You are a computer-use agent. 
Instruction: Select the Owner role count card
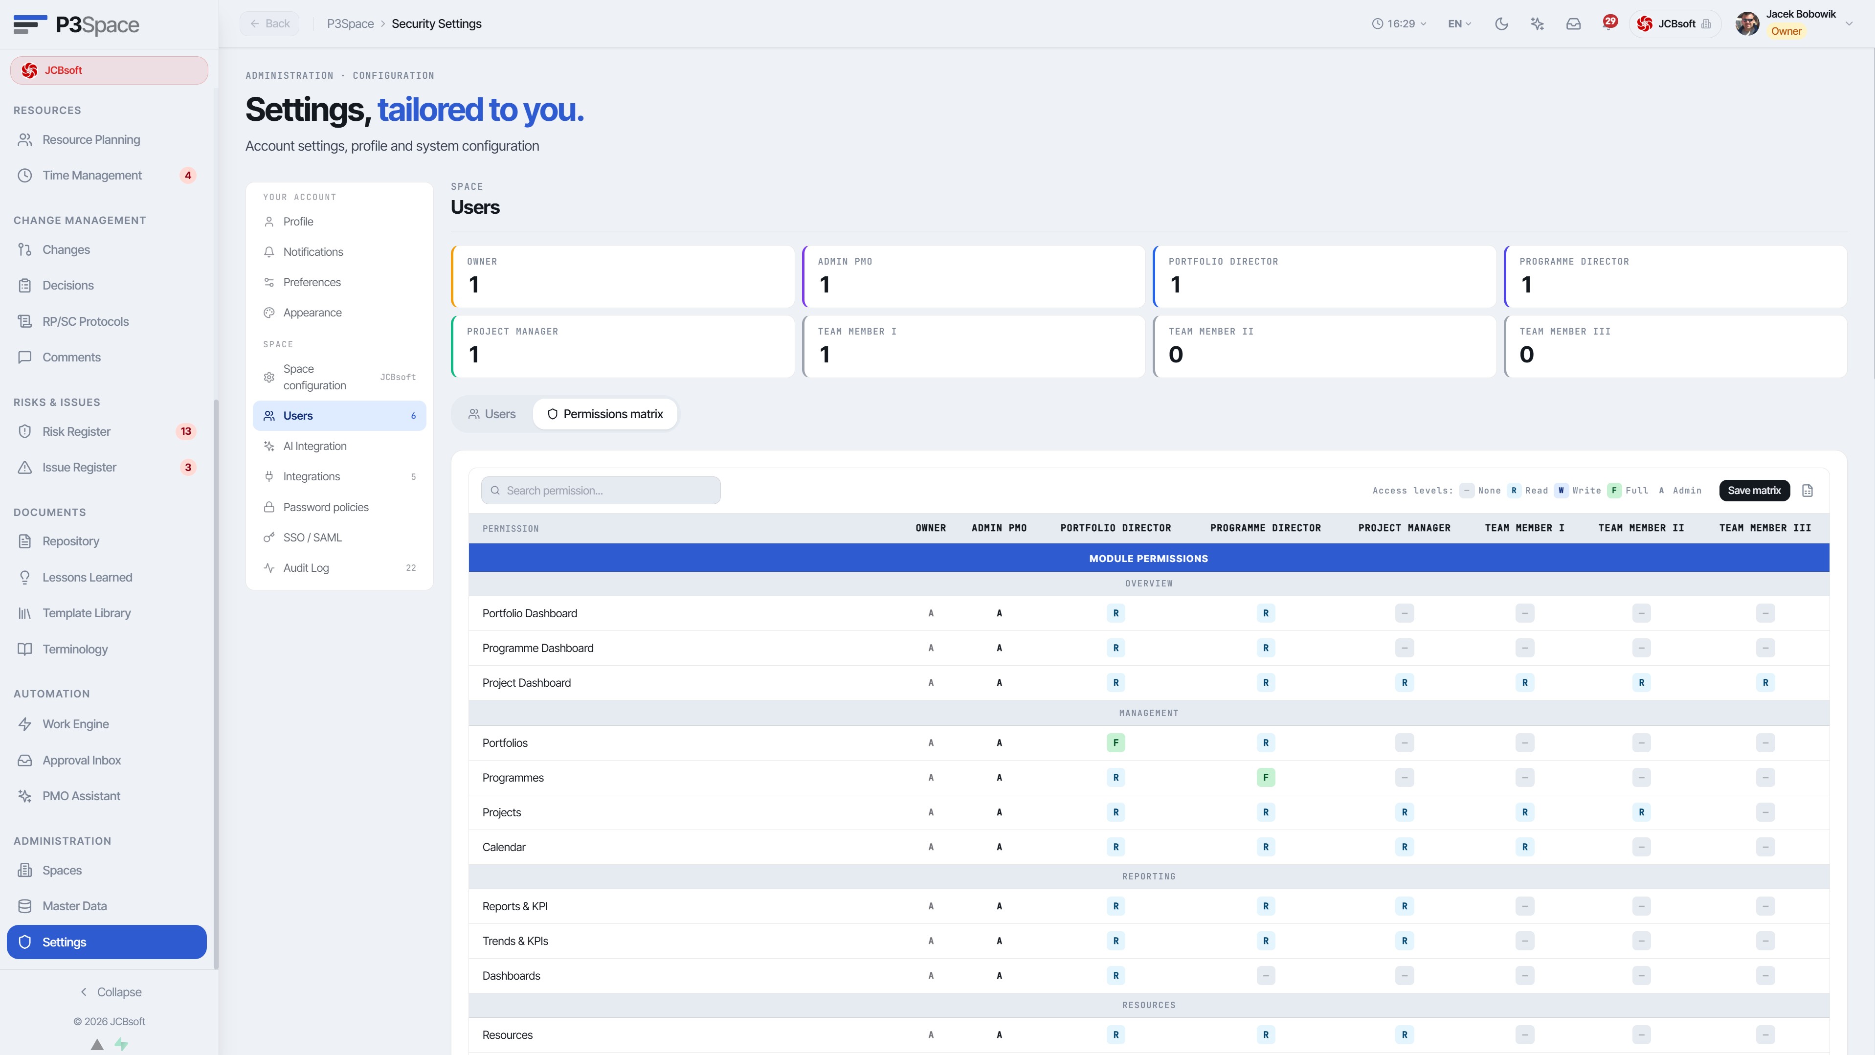pyautogui.click(x=623, y=277)
